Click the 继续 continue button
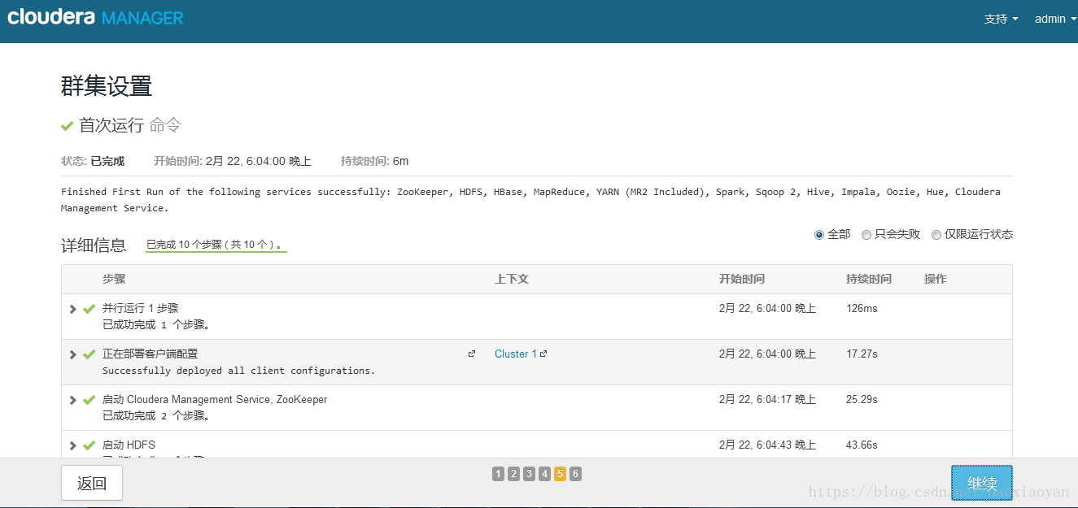The width and height of the screenshot is (1078, 508). pyautogui.click(x=982, y=483)
